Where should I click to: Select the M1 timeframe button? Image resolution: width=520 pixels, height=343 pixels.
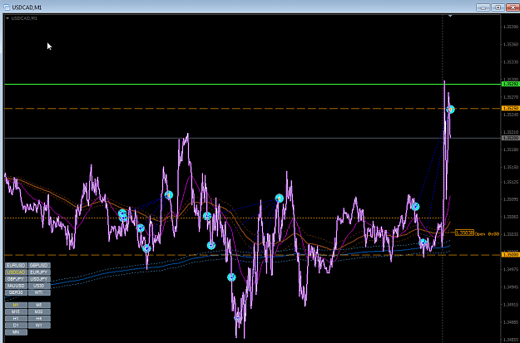16,306
